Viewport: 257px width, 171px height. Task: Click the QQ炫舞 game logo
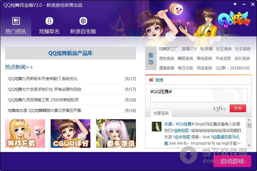[234, 19]
